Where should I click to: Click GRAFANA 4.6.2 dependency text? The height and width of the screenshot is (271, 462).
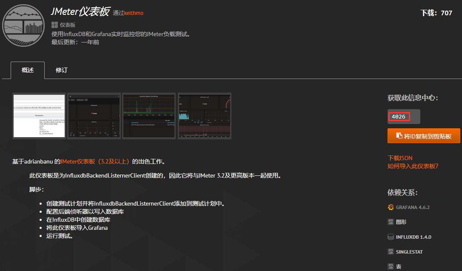(x=413, y=207)
